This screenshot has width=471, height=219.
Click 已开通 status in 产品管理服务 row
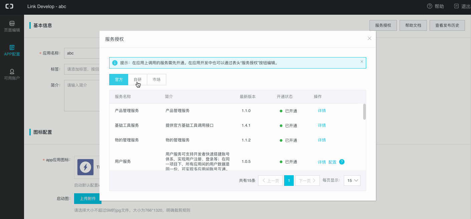288,111
